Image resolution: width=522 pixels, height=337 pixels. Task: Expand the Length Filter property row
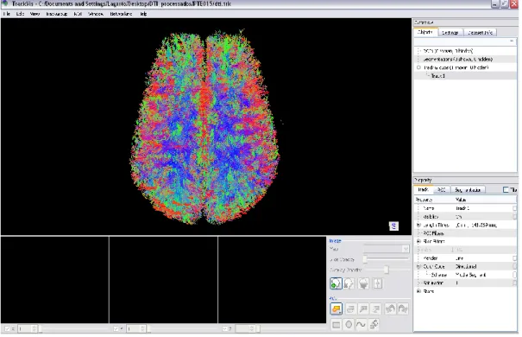coord(418,225)
